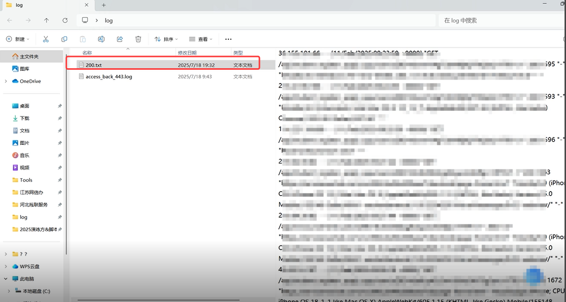Expand the OneDrive tree node
This screenshot has width=566, height=302.
[x=6, y=81]
